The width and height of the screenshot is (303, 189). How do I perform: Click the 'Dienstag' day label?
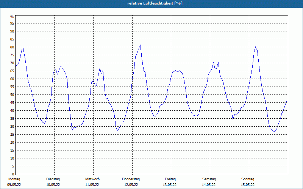pyautogui.click(x=53, y=179)
